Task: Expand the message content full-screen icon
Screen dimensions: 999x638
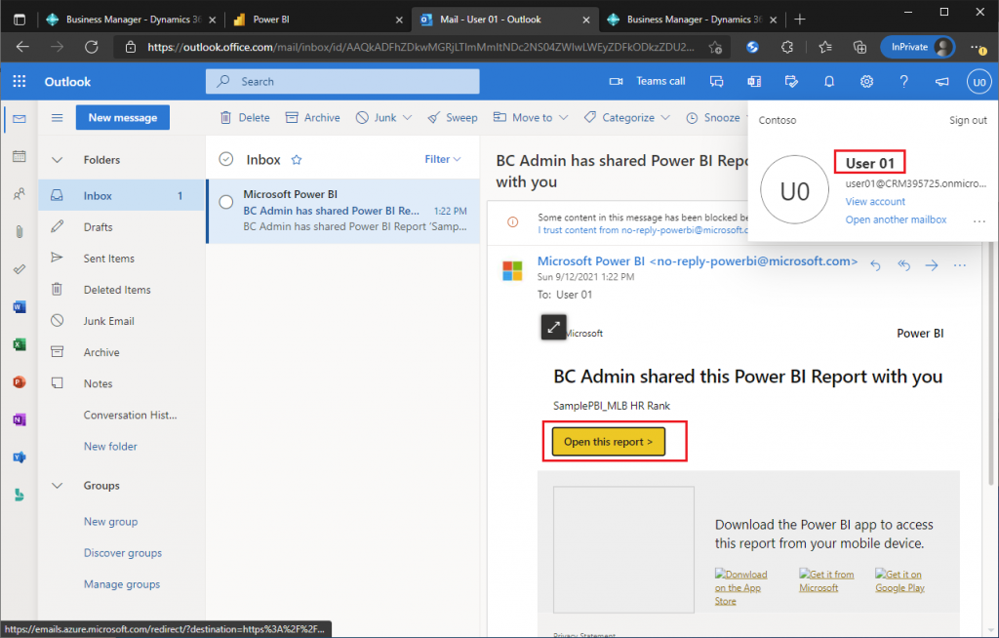Action: (554, 327)
